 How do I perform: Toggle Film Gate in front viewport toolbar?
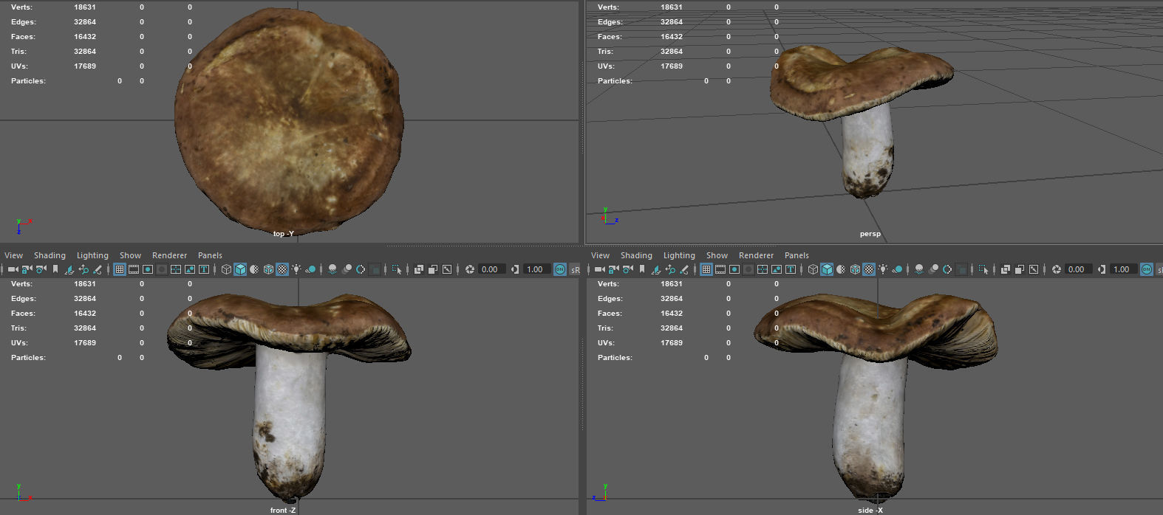tap(134, 269)
